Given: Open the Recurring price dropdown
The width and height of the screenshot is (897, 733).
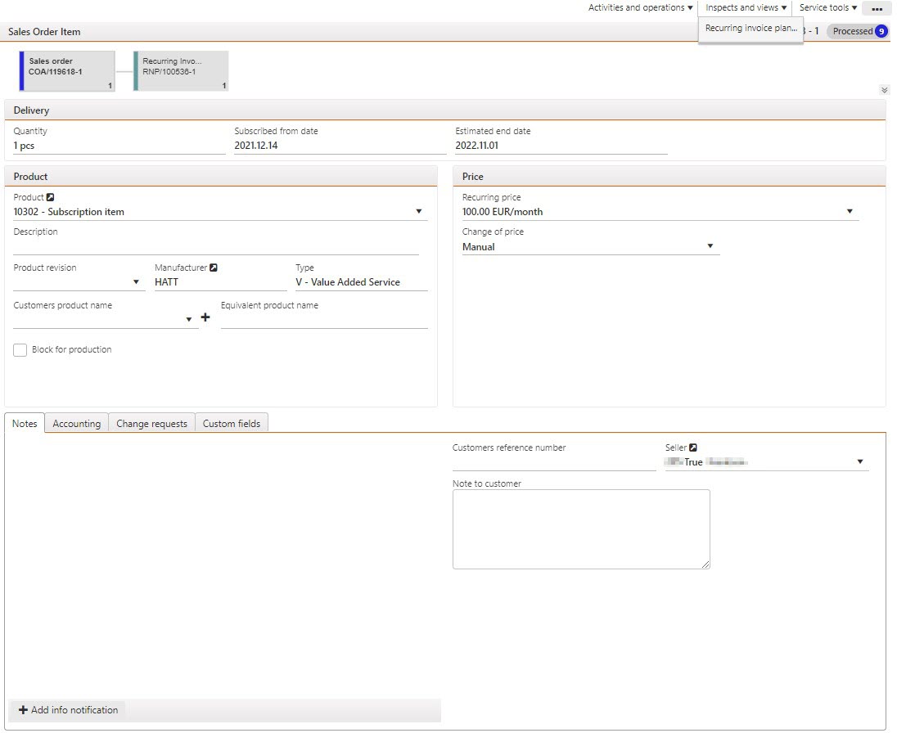Looking at the screenshot, I should point(849,212).
